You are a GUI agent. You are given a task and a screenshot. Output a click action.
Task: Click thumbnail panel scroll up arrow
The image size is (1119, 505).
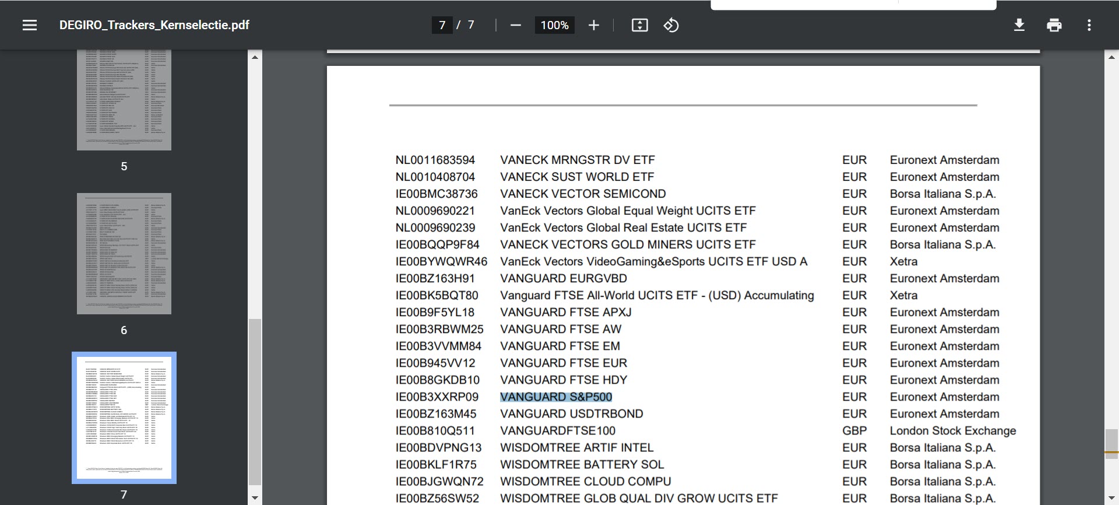coord(255,57)
